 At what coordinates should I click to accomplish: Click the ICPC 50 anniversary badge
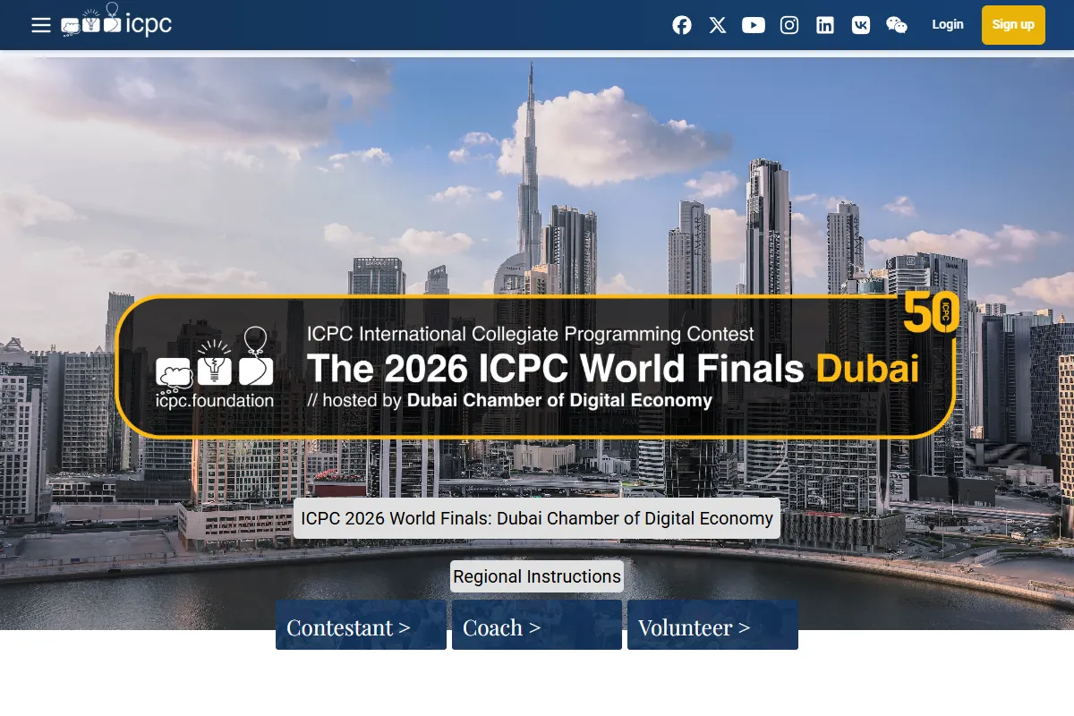pyautogui.click(x=931, y=311)
